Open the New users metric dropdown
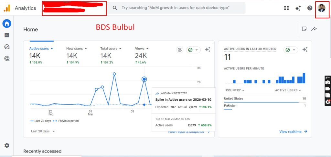331x157 pixels. click(77, 49)
